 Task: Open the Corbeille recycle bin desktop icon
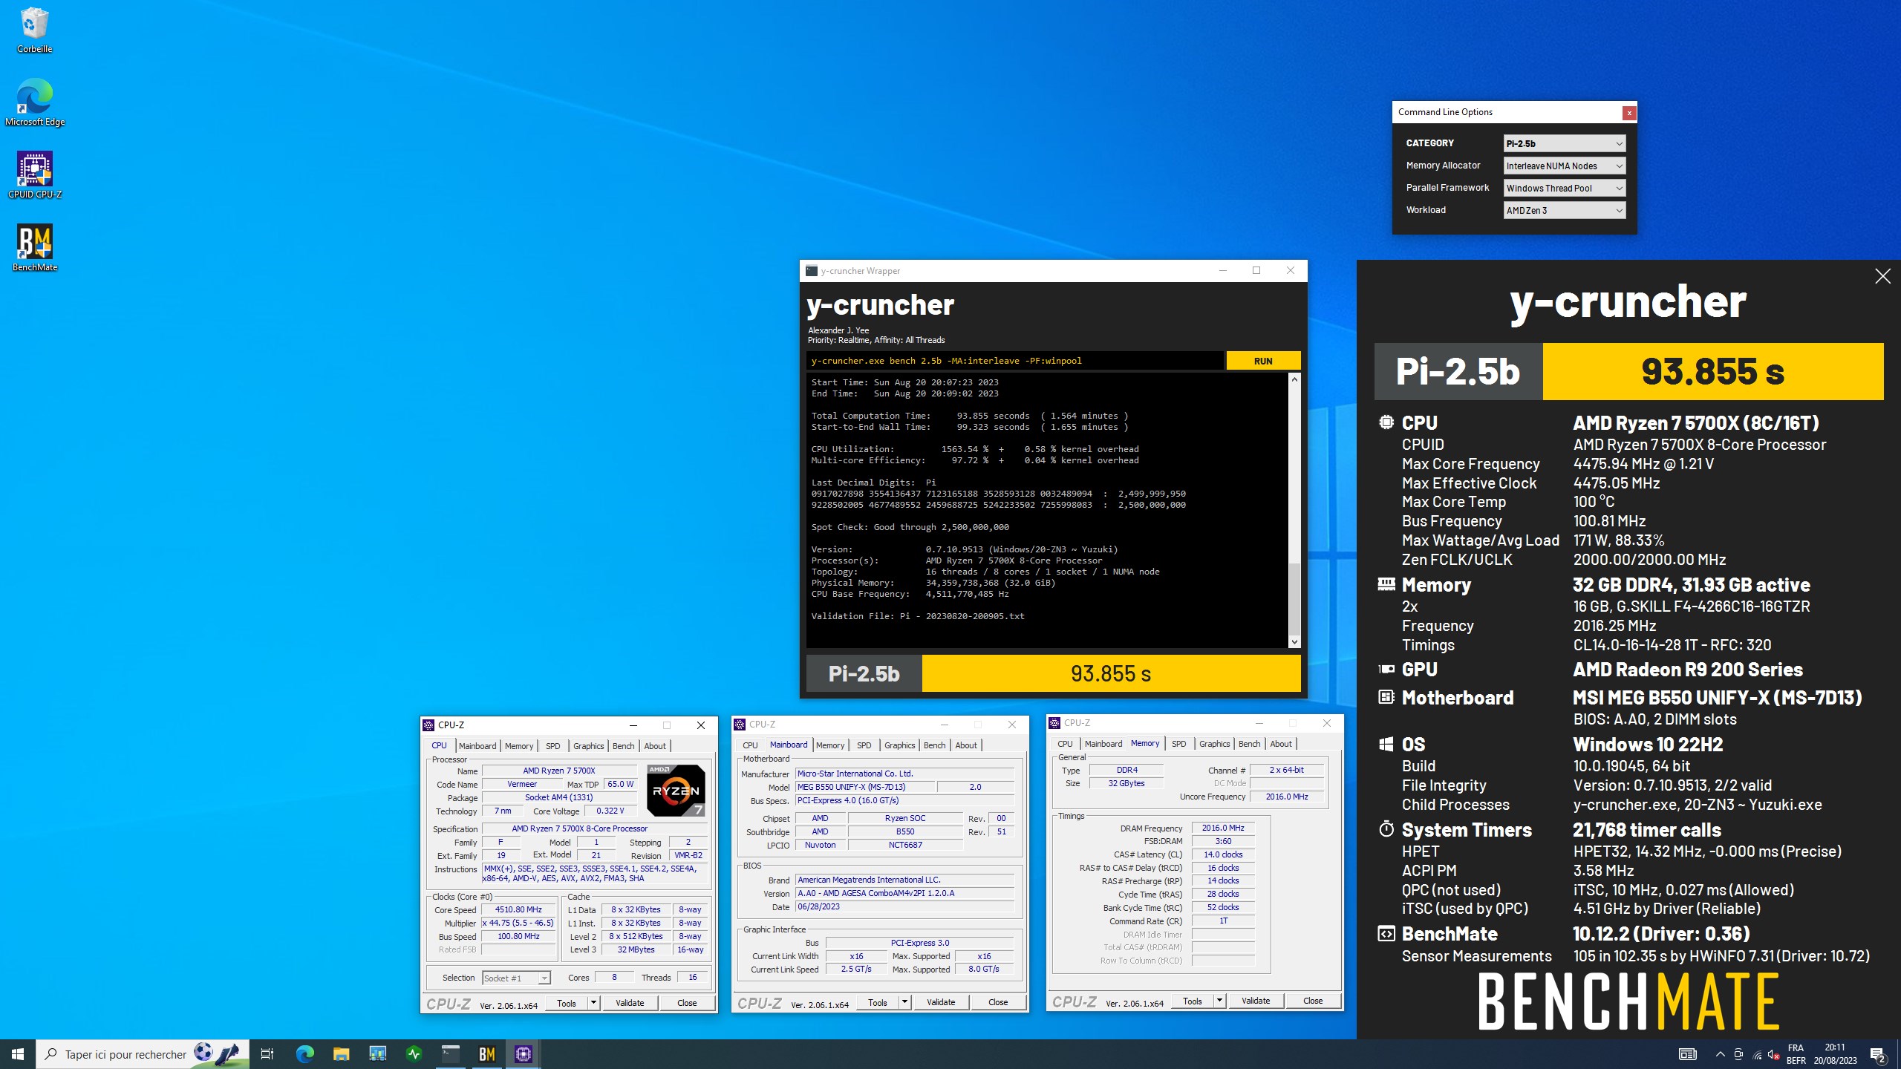tap(34, 30)
